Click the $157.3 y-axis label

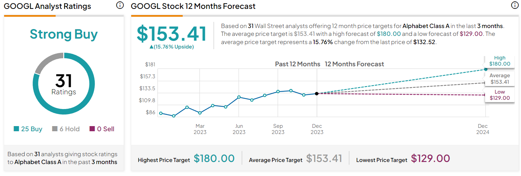pyautogui.click(x=147, y=76)
